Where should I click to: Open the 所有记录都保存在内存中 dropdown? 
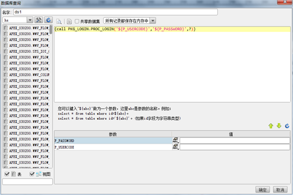coord(153,21)
